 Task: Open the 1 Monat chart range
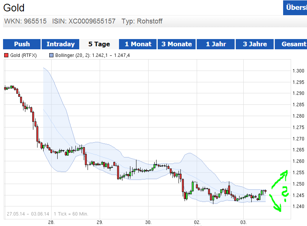click(138, 44)
